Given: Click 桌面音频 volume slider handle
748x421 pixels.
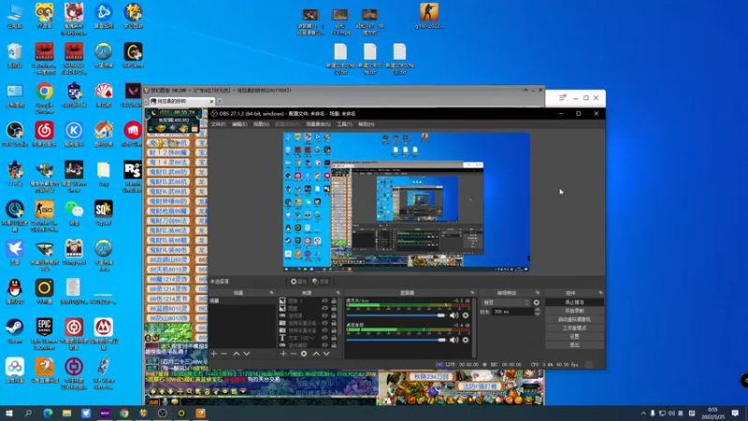Looking at the screenshot, I should [441, 340].
